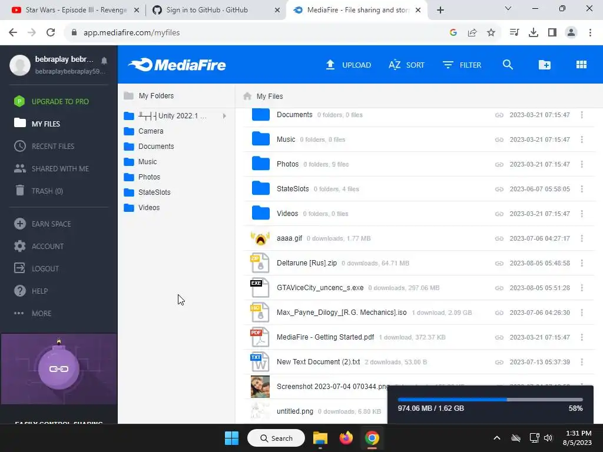Open My Files in the sidebar
Screen dimensions: 603x452
[x=37, y=124]
